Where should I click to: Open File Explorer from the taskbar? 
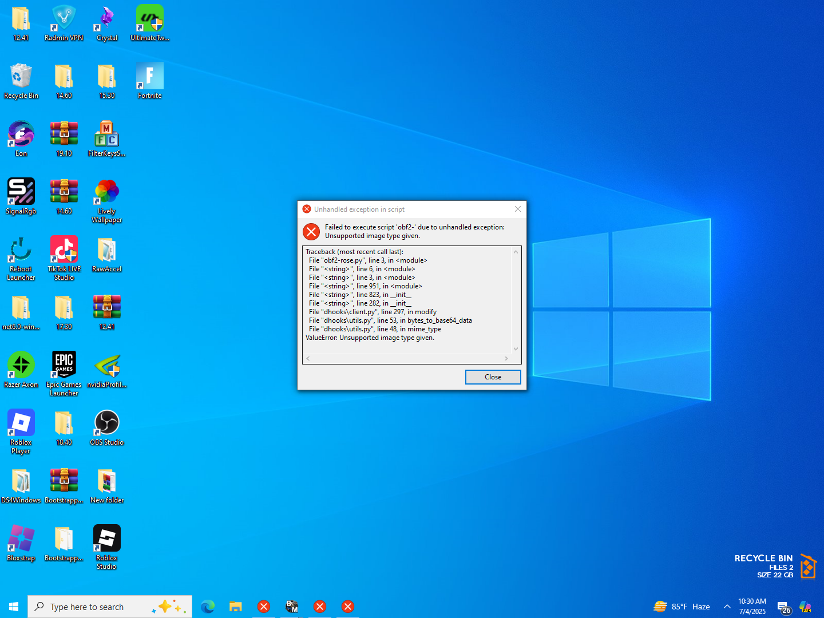[x=236, y=607]
